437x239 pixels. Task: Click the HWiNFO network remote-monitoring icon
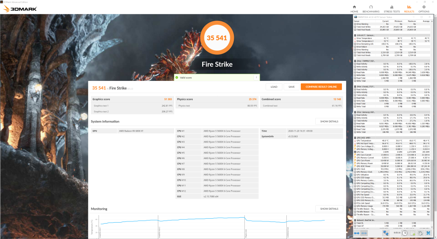pyautogui.click(x=385, y=233)
